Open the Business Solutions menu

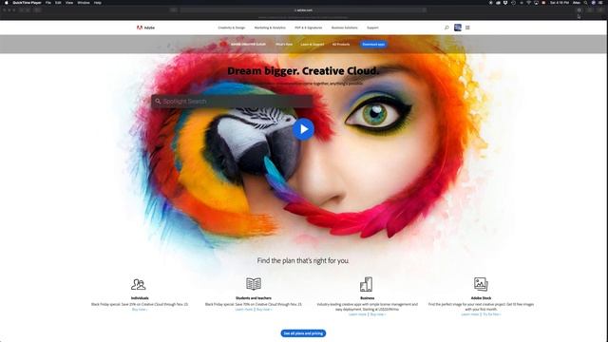pyautogui.click(x=344, y=28)
